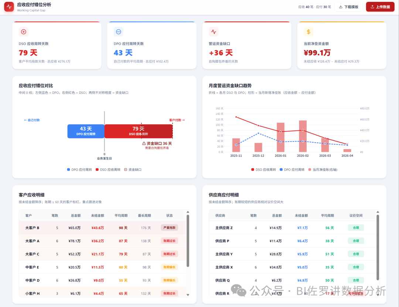Click the scroll-down arrow in customer table

point(188,295)
